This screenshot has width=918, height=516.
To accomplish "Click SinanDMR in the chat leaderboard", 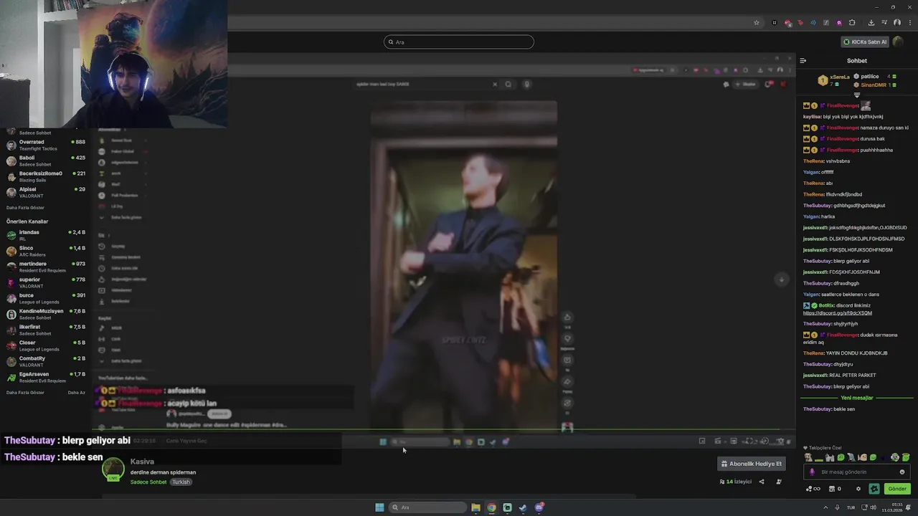I will tap(874, 85).
